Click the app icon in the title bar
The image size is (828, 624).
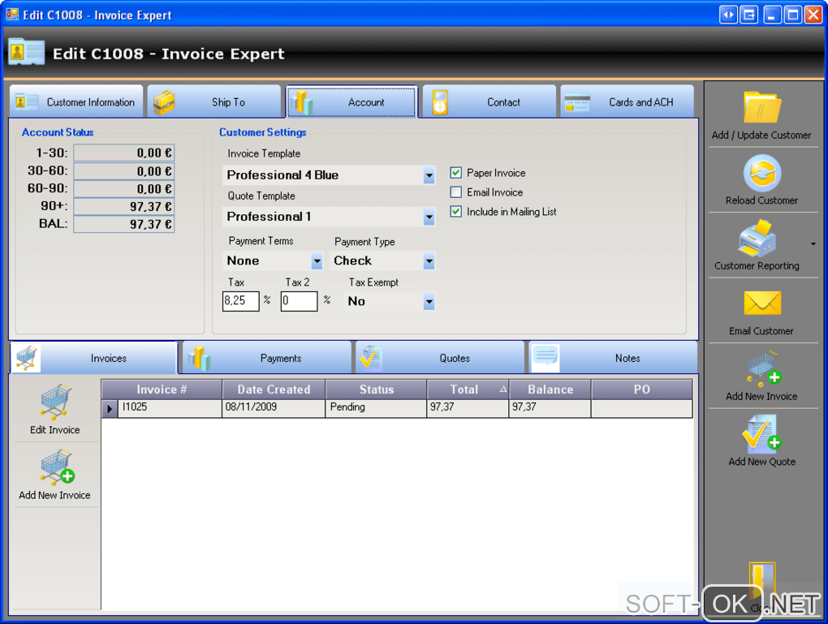12,15
